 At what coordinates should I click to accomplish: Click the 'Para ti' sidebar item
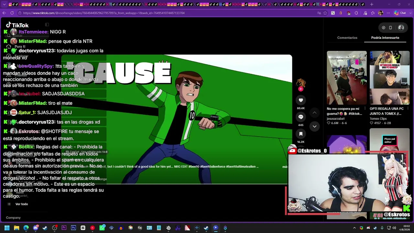[20, 47]
